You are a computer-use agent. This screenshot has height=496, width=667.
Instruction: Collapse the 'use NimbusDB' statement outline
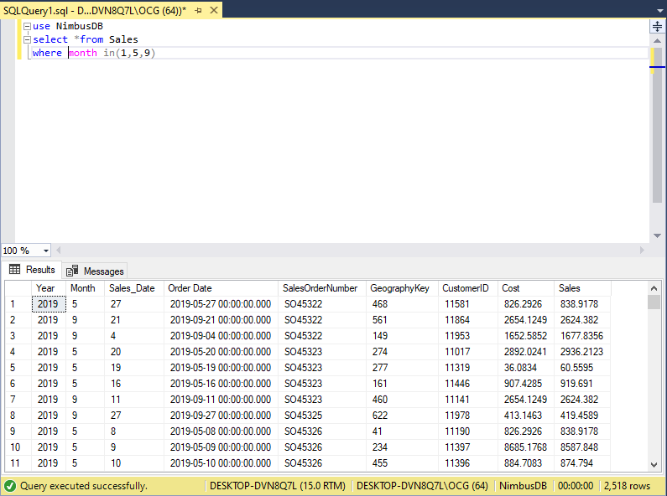[x=27, y=26]
